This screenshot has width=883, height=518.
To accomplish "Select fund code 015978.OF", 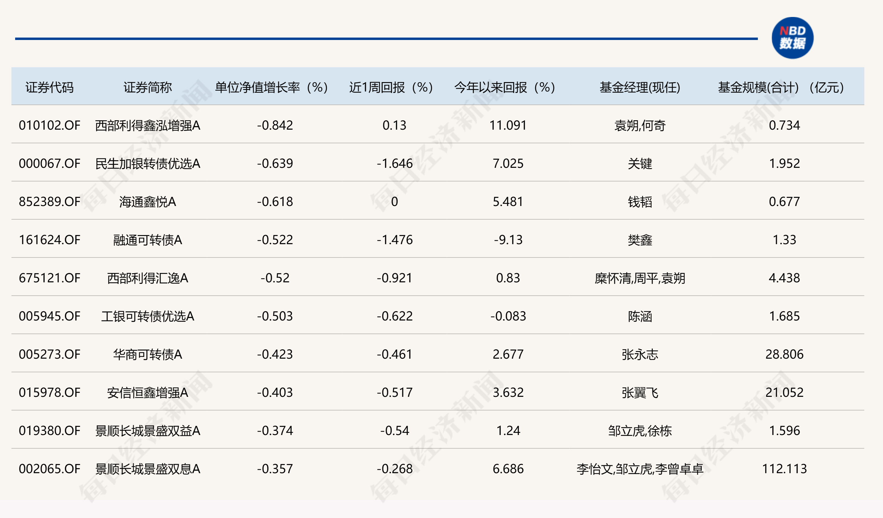I will (x=49, y=393).
